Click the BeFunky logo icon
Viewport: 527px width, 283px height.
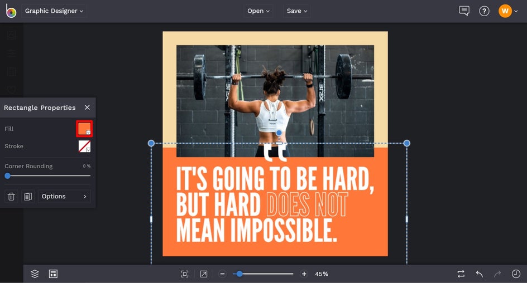[x=11, y=11]
